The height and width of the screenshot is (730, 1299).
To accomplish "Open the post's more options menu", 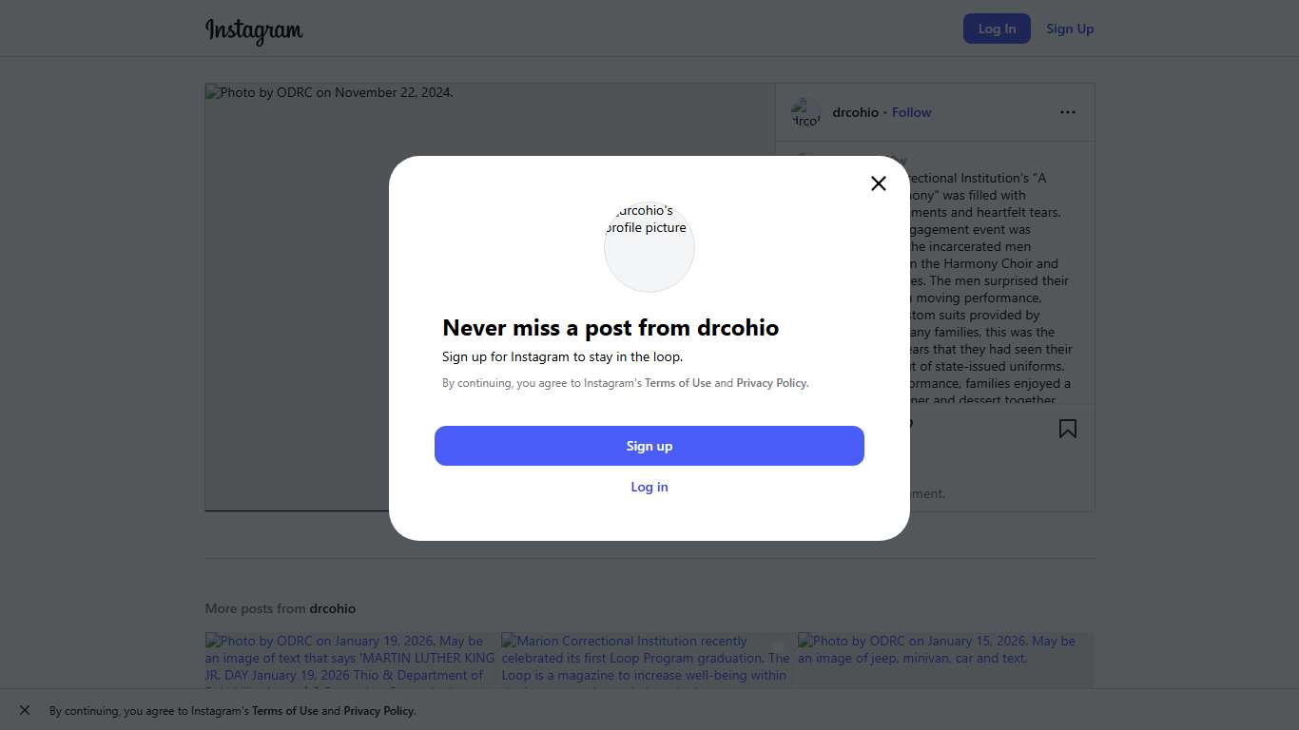I will [x=1068, y=112].
